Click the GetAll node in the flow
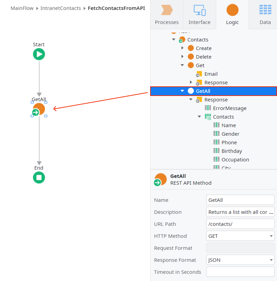The image size is (277, 281). (x=39, y=109)
